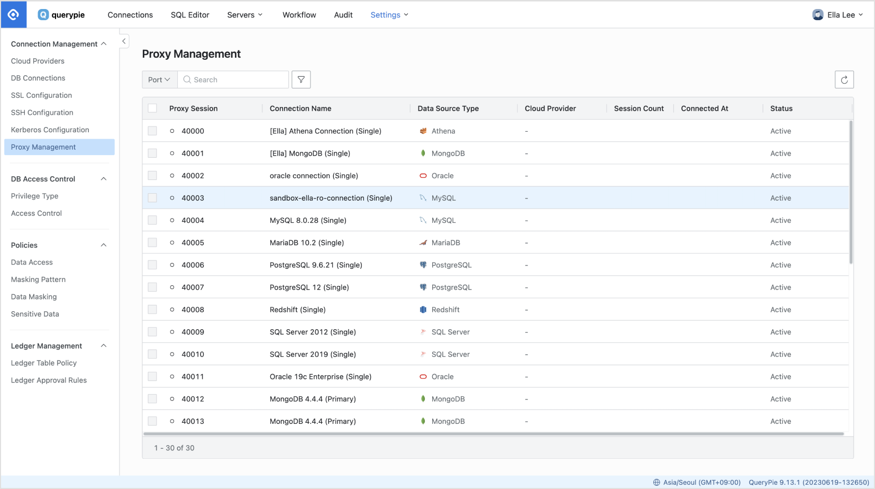875x489 pixels.
Task: Click the Oracle icon in row 40011
Action: (423, 377)
